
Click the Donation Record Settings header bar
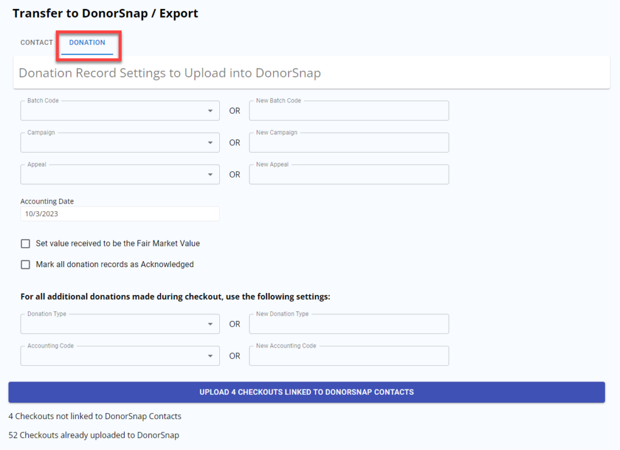[311, 73]
